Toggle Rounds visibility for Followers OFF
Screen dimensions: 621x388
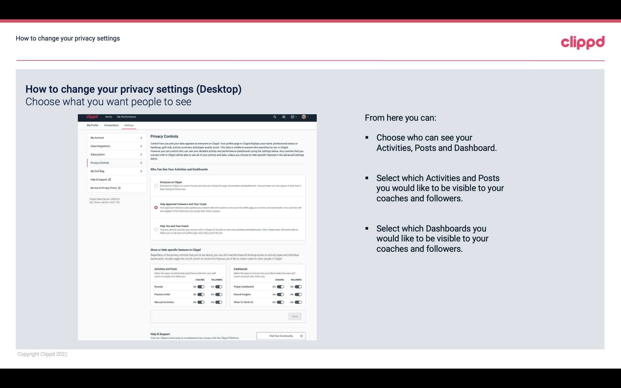218,287
